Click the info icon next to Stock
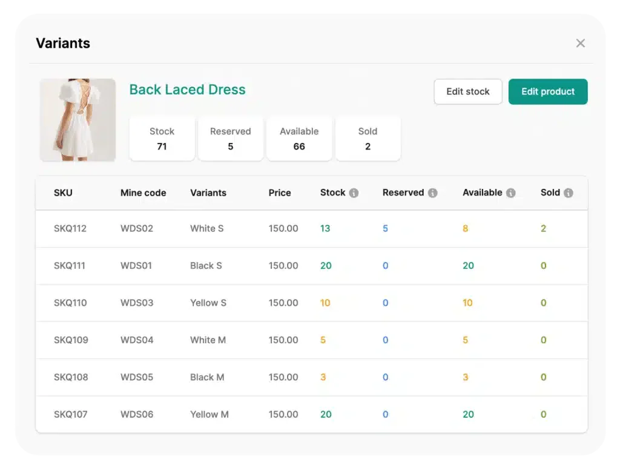The image size is (620, 471). coord(354,193)
